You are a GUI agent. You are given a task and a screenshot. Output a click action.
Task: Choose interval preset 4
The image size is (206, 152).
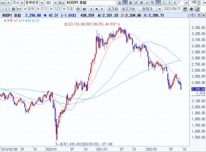pyautogui.click(x=175, y=2)
